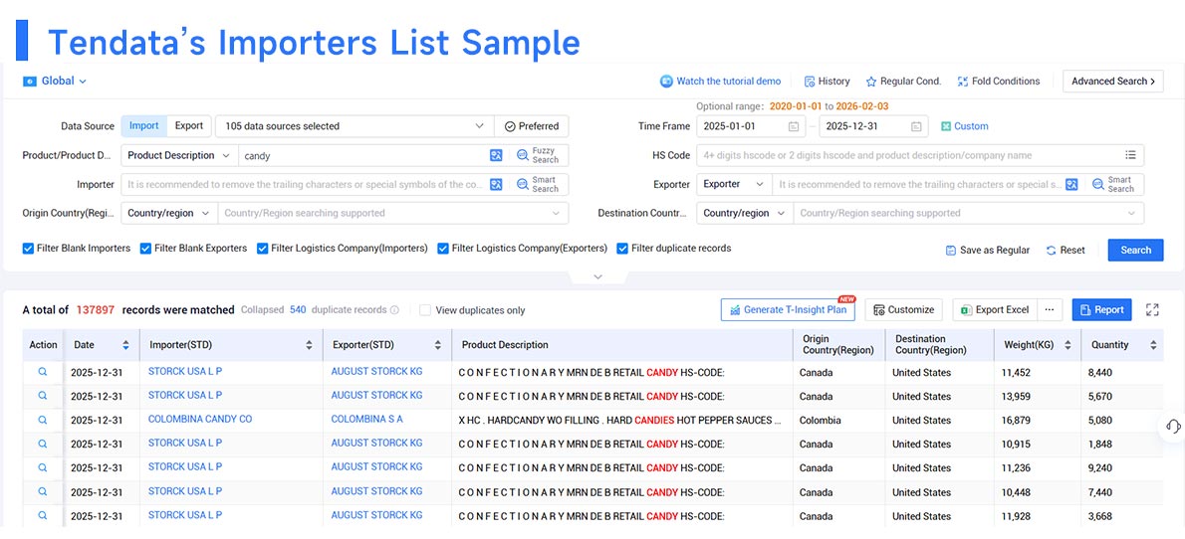The height and width of the screenshot is (539, 1185).
Task: Sort by Date column arrows
Action: [x=125, y=345]
